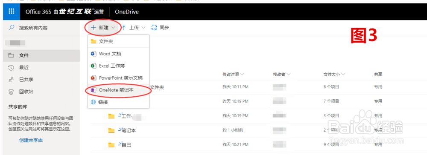Expand the 上传 dropdown chevron
Viewport: 427px width, 155px height.
coord(144,27)
